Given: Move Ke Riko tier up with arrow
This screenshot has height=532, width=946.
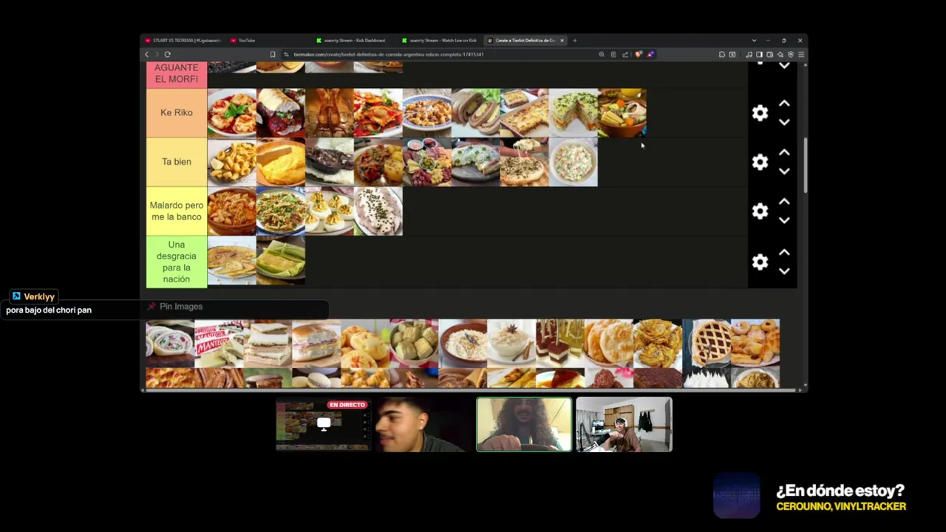Looking at the screenshot, I should tap(784, 104).
